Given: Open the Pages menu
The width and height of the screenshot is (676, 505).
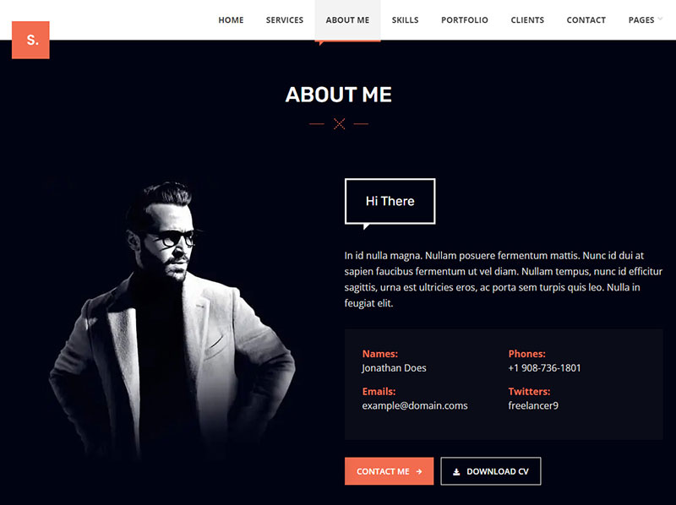Looking at the screenshot, I should [641, 20].
